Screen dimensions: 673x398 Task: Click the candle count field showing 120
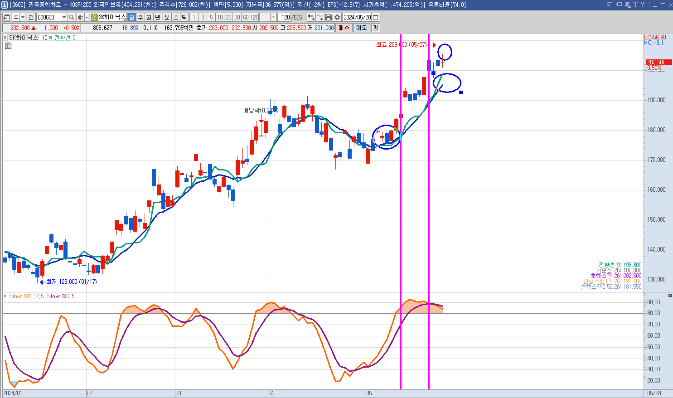click(285, 17)
